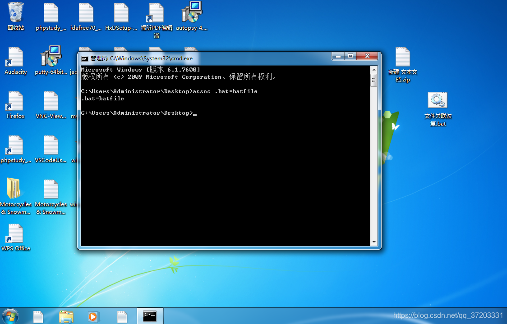Image resolution: width=507 pixels, height=324 pixels.
Task: Open the cmd window system menu icon
Action: (85, 58)
